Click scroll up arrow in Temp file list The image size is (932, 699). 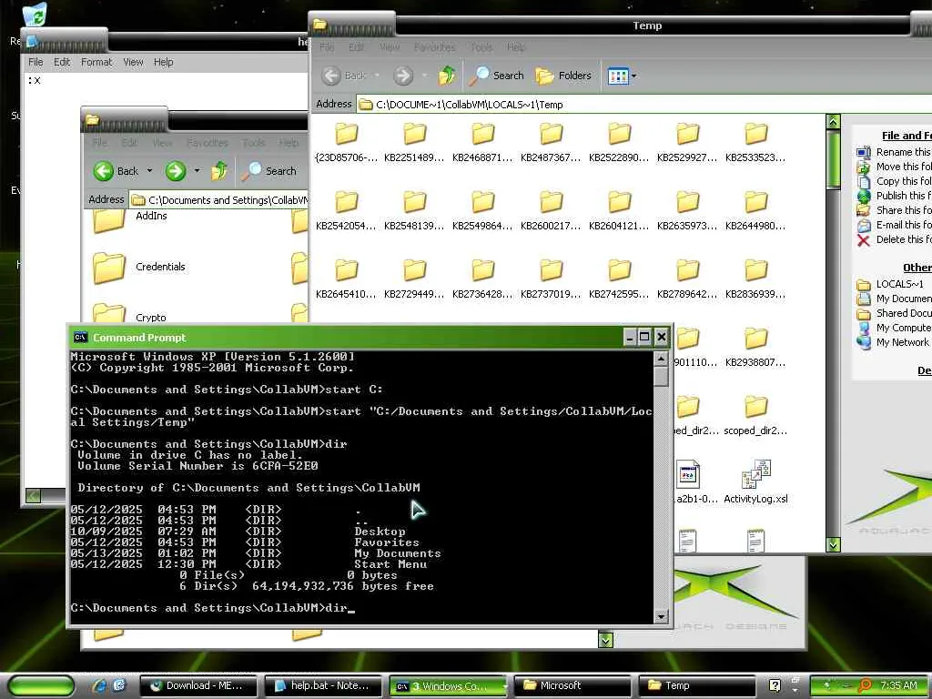834,122
